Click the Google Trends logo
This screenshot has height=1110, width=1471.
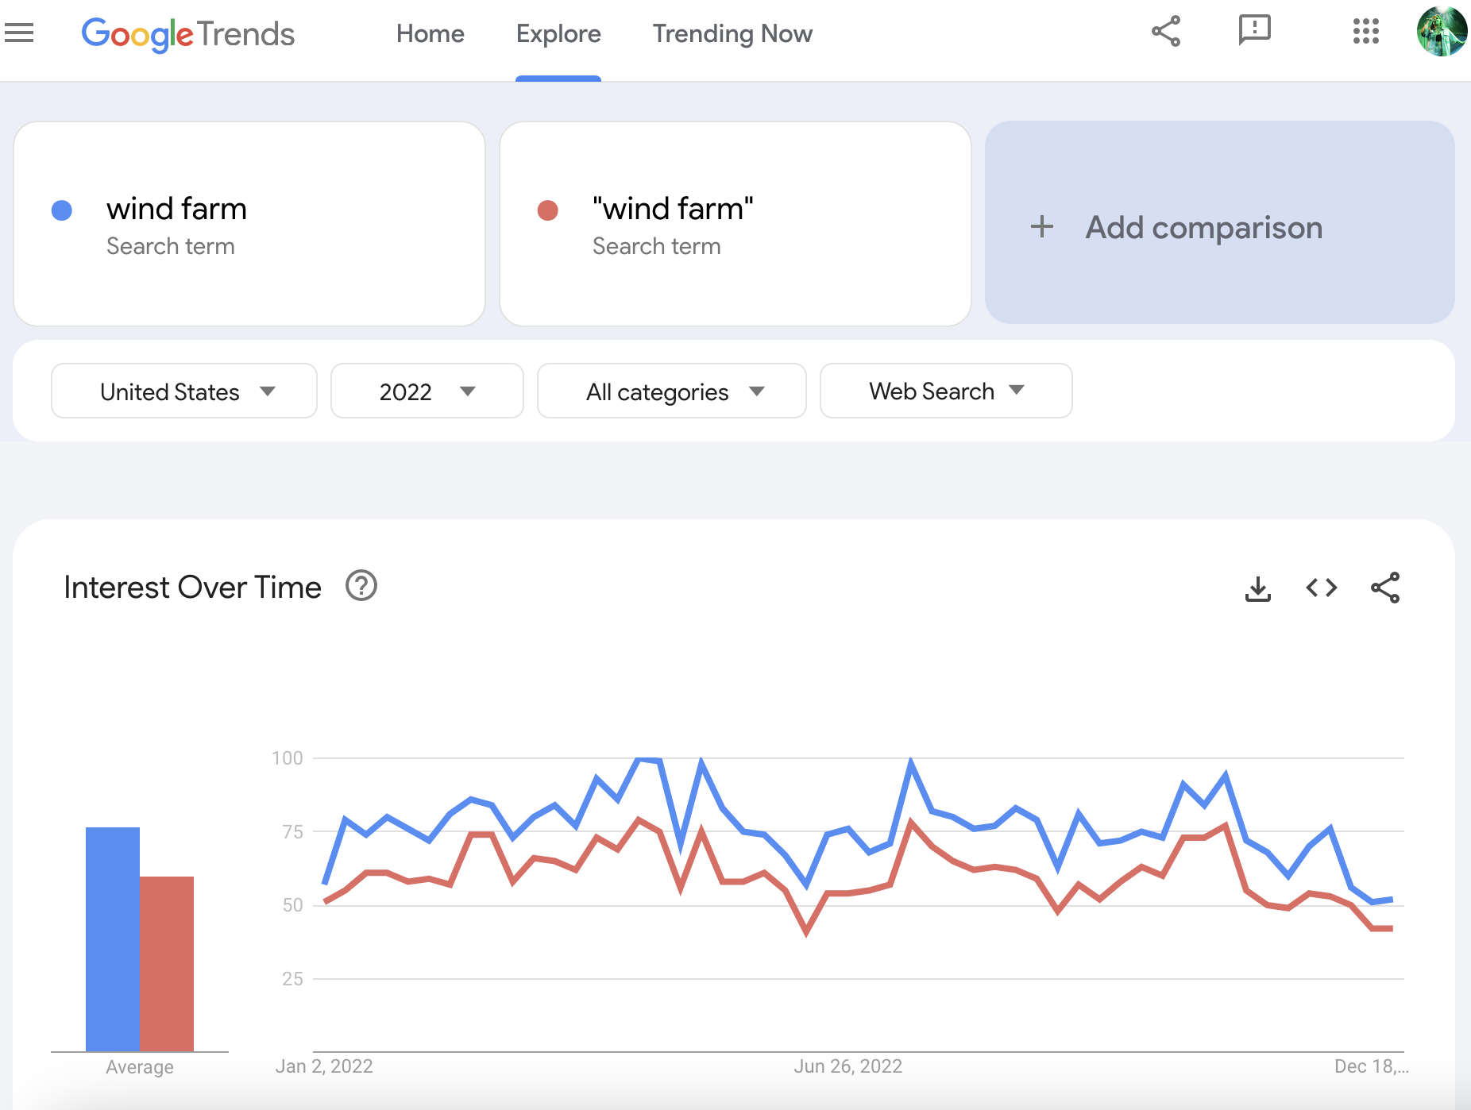point(188,34)
